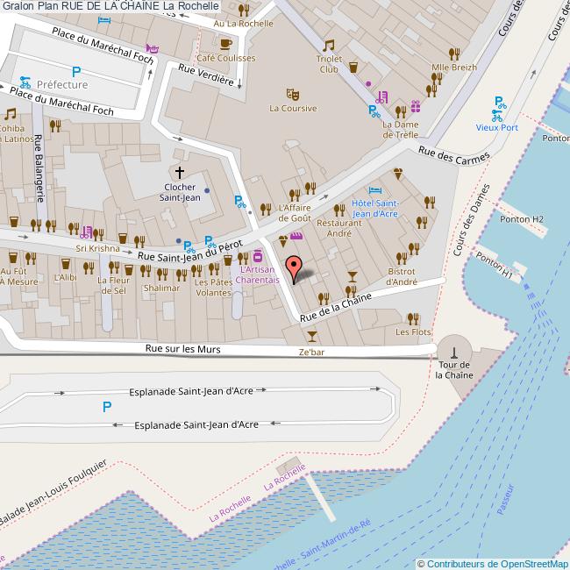Viewport: 570px width, 570px height.
Task: Open the Ze'bar cocktail glass icon
Action: tap(311, 336)
